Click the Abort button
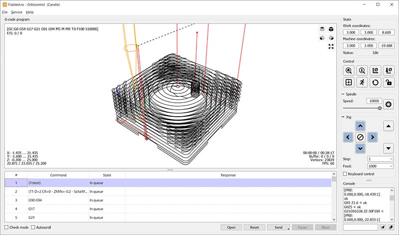Viewport: 399px width, 235px height. click(326, 228)
